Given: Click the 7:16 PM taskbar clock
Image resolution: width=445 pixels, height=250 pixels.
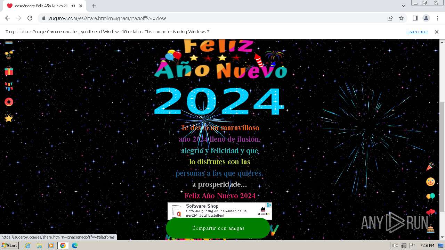Looking at the screenshot, I should point(427,245).
